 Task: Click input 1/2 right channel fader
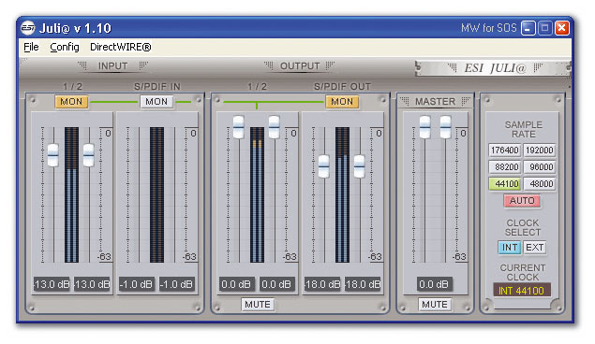click(89, 155)
